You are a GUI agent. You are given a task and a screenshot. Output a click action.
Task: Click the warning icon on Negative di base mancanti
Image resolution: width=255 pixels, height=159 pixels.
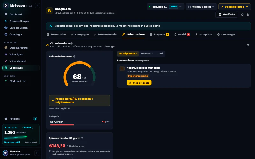[122, 68]
